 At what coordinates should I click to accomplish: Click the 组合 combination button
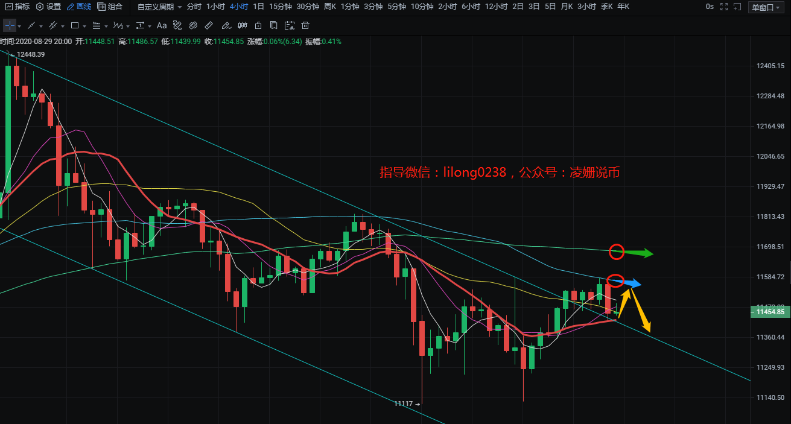[x=110, y=7]
